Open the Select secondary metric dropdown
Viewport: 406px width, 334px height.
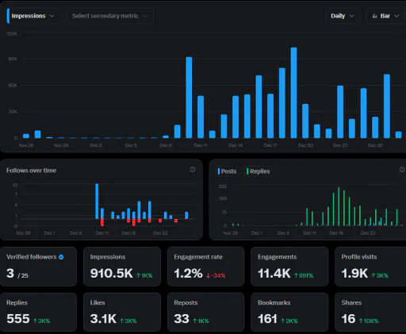[x=110, y=16]
